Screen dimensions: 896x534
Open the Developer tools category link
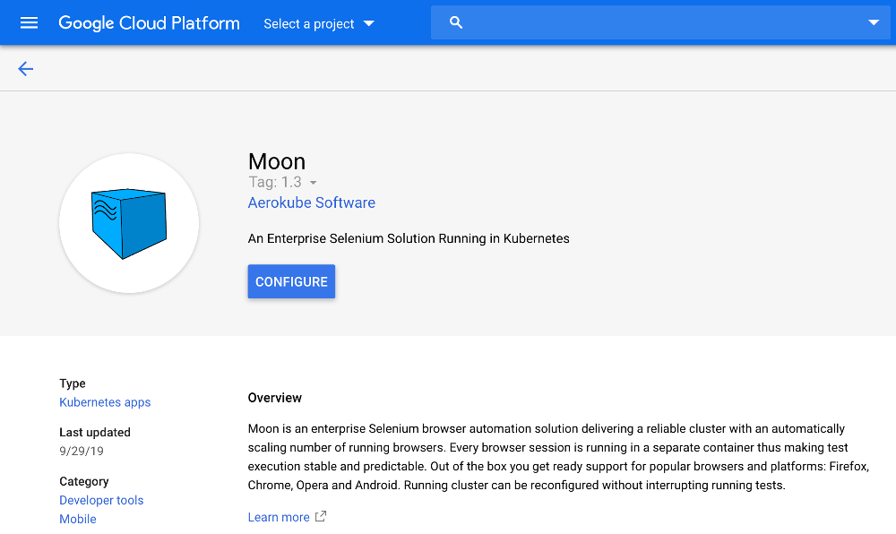pyautogui.click(x=102, y=500)
